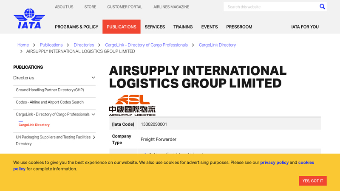Open the Pressroom menu

[239, 27]
